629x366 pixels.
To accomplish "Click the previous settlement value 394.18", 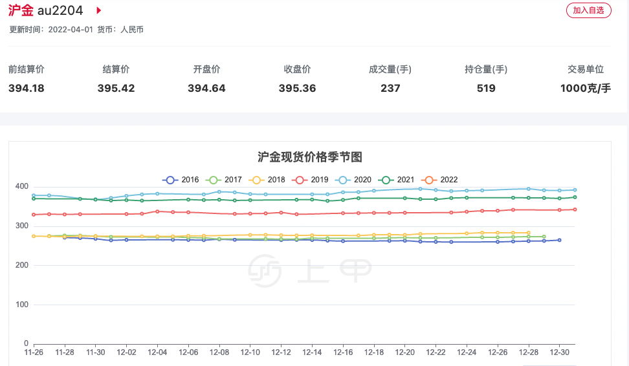I will (x=27, y=88).
